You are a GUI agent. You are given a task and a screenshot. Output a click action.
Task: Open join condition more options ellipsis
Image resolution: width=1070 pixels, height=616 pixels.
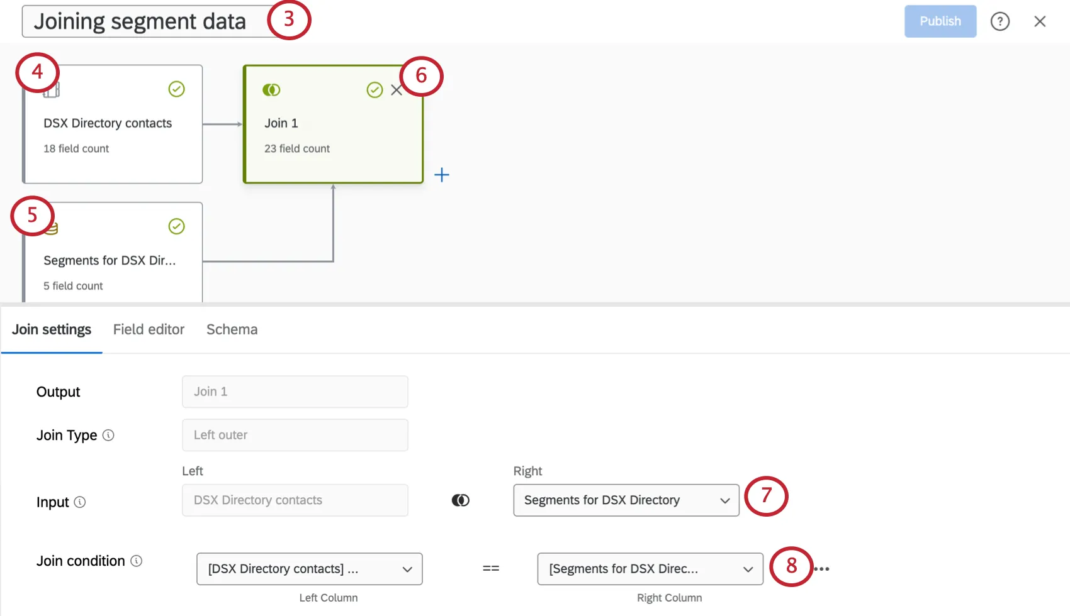tap(822, 569)
